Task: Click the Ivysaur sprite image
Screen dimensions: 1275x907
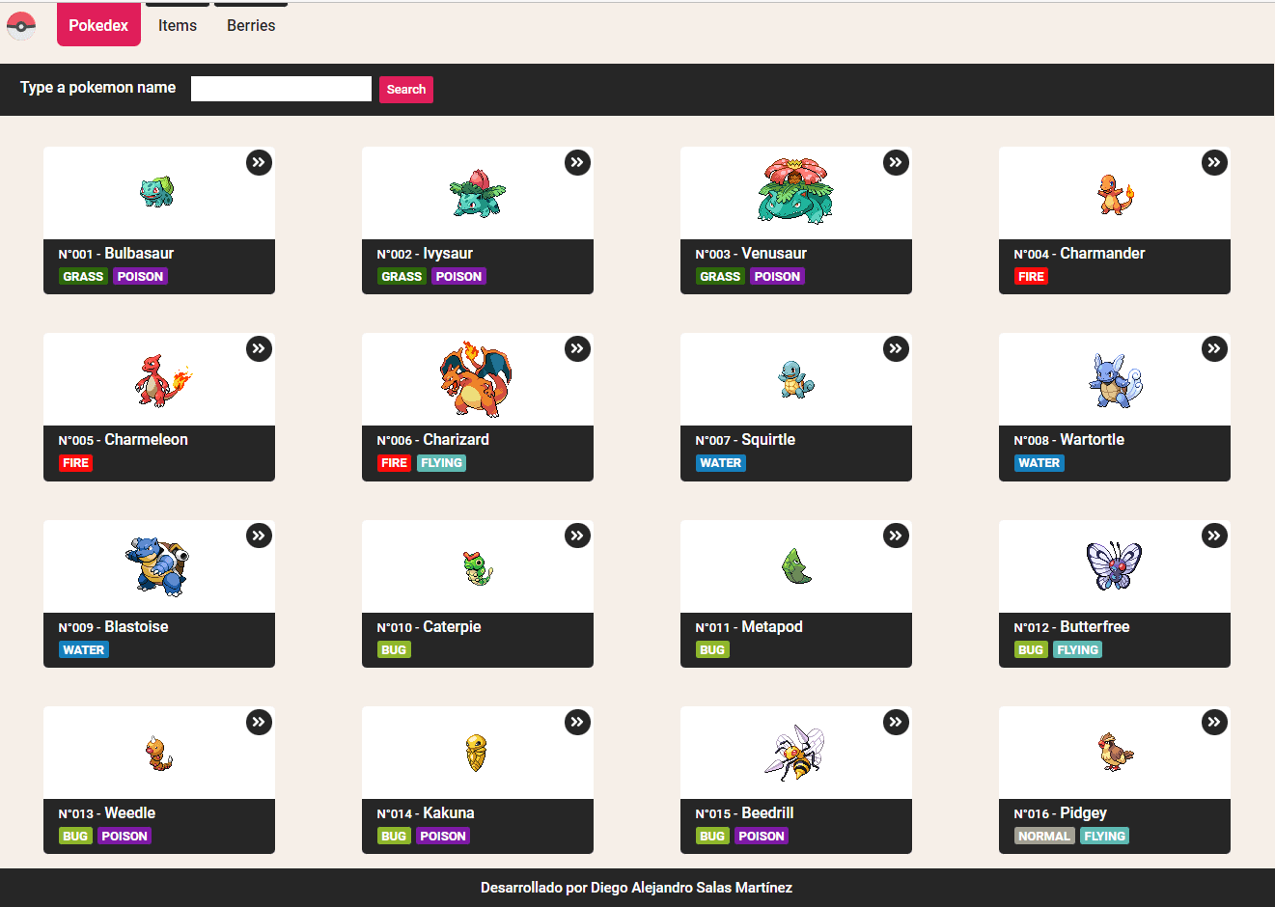Action: [x=477, y=193]
